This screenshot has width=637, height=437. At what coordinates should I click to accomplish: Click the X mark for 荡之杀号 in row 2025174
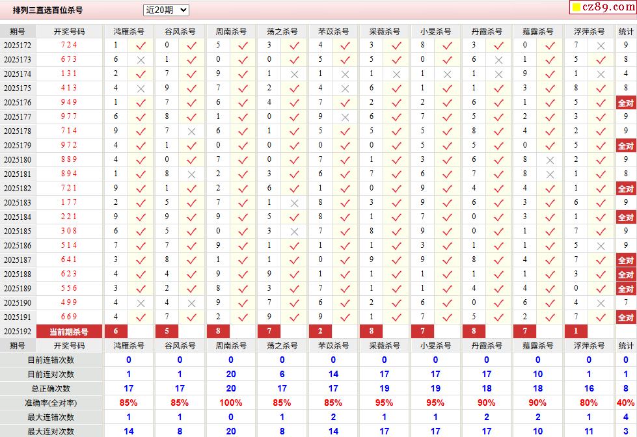pyautogui.click(x=295, y=74)
